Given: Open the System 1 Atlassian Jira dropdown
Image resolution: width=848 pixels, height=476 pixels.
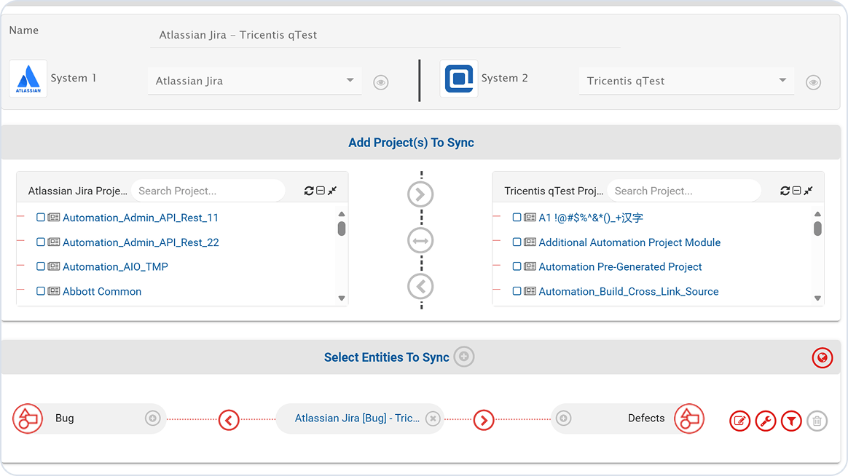Looking at the screenshot, I should pos(255,81).
